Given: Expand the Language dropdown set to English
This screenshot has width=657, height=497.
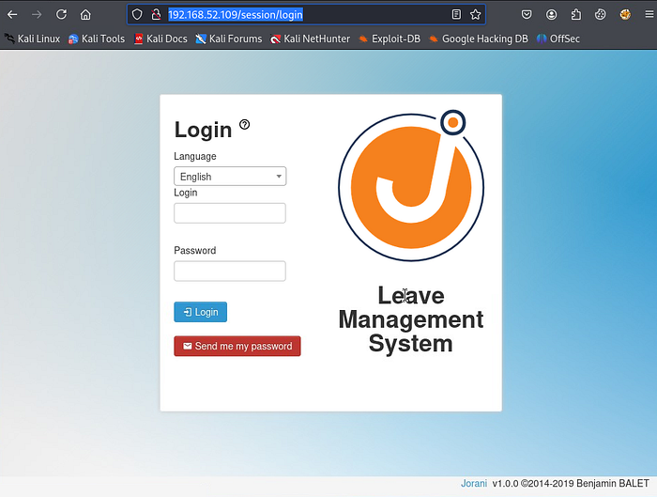Looking at the screenshot, I should (x=230, y=176).
